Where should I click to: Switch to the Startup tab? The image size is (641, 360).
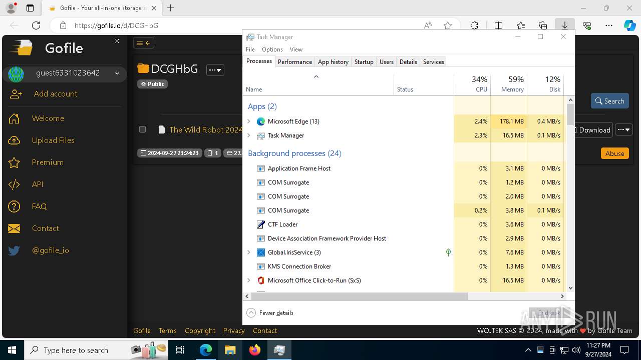coord(364,62)
